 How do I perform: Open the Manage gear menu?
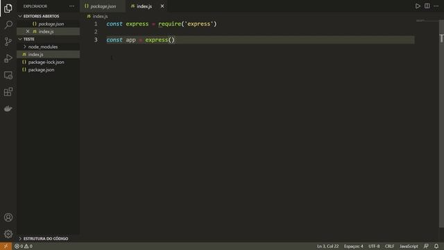[x=8, y=234]
